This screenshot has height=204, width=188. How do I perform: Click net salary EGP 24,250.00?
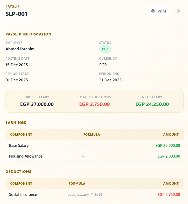(152, 104)
